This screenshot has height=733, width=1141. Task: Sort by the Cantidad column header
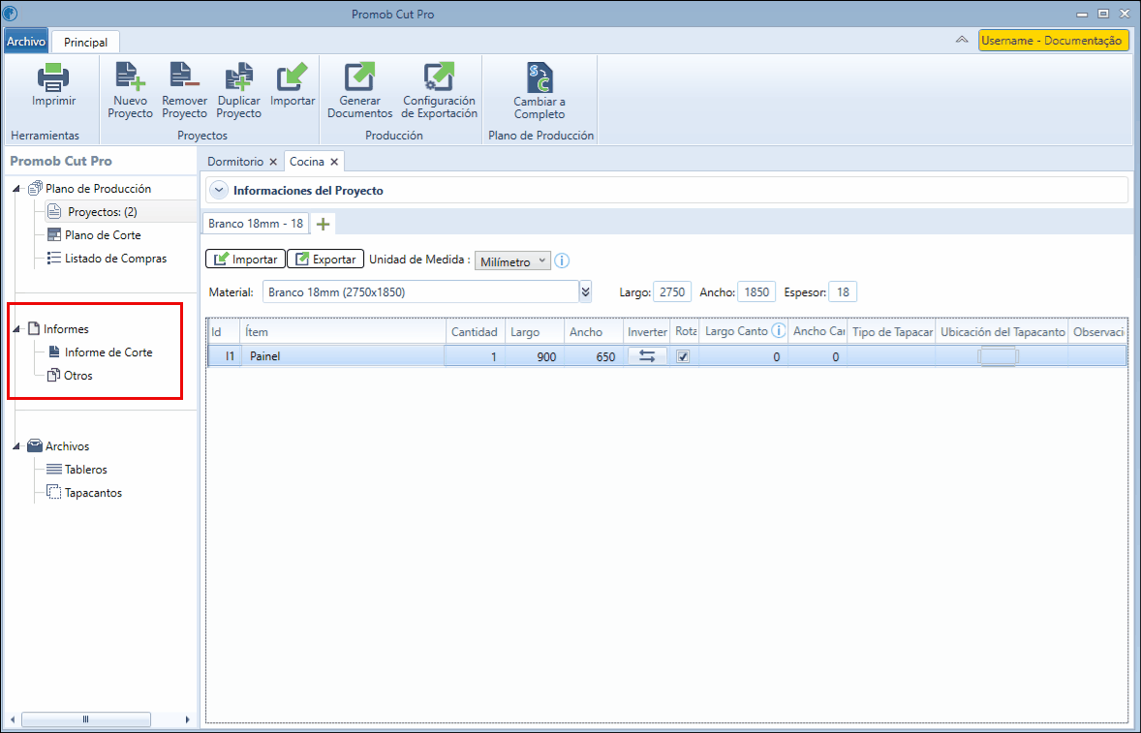pos(475,331)
